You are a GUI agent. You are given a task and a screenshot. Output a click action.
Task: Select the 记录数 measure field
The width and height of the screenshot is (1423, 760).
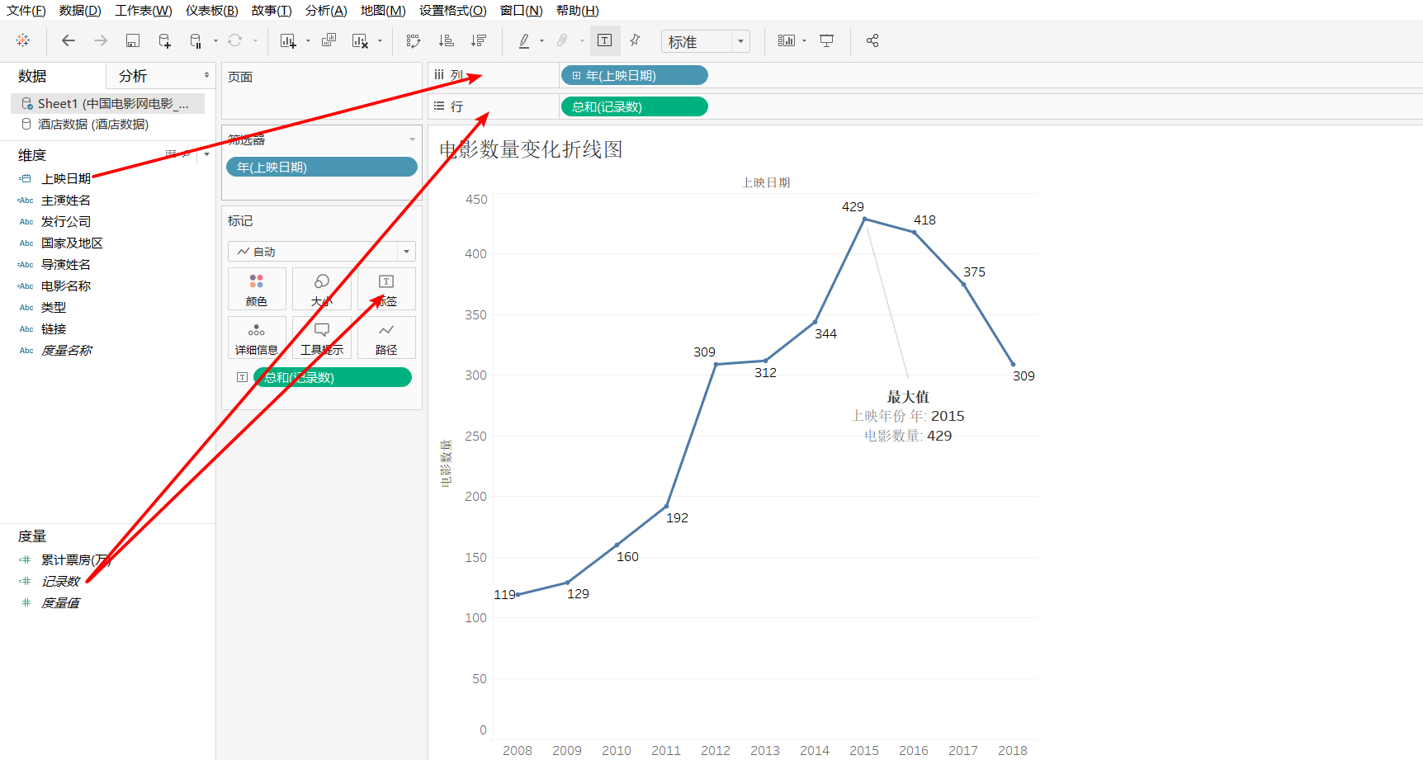[60, 582]
